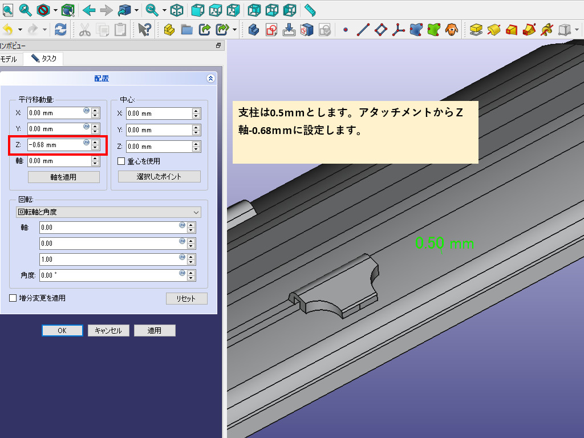This screenshot has width=584, height=438.
Task: Set view to isometric cube icon
Action: [177, 10]
